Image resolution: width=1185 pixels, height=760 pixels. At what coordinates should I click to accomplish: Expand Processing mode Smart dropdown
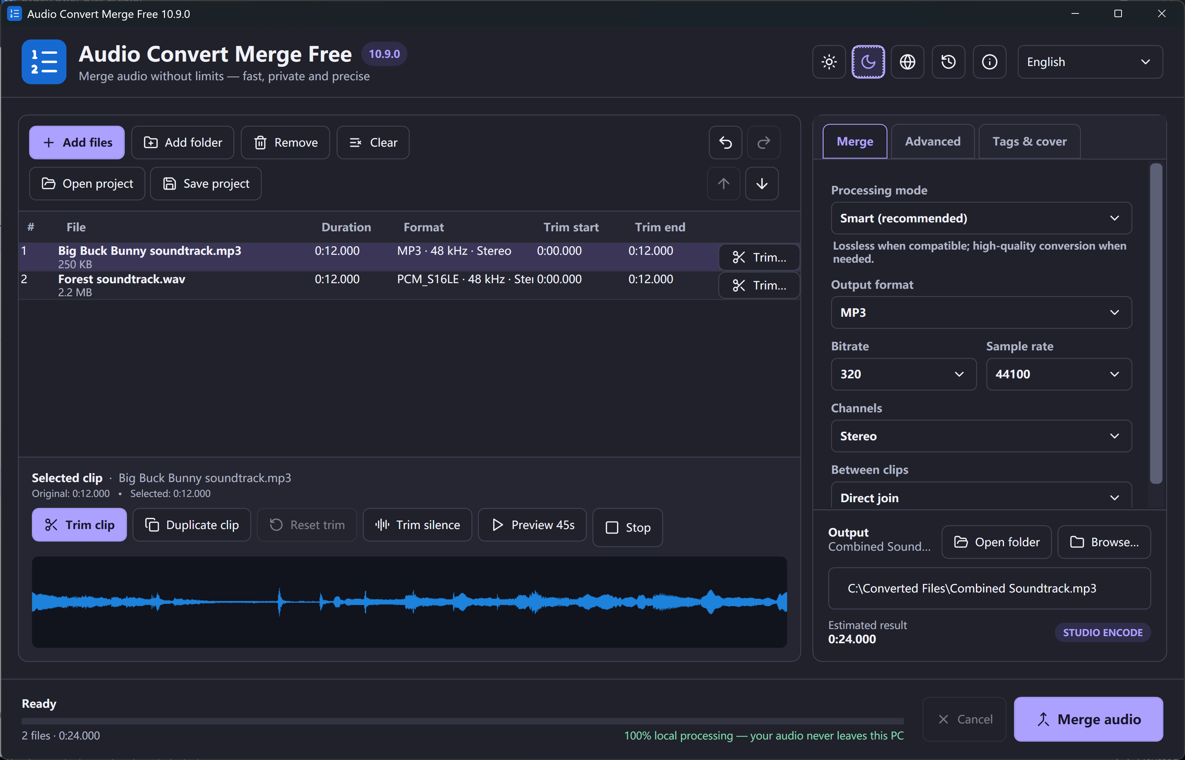click(981, 218)
